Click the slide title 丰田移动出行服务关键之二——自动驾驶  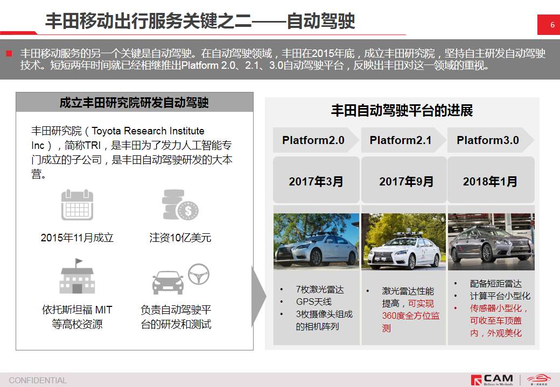200,20
